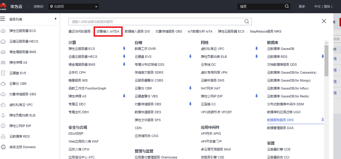Open 函数工作流 FunctionGraph service
Image resolution: width=341 pixels, height=159 pixels.
coord(87,88)
